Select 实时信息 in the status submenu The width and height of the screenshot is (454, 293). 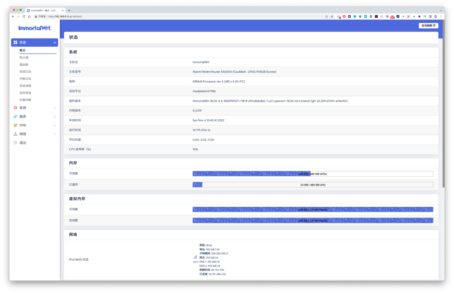pos(25,93)
